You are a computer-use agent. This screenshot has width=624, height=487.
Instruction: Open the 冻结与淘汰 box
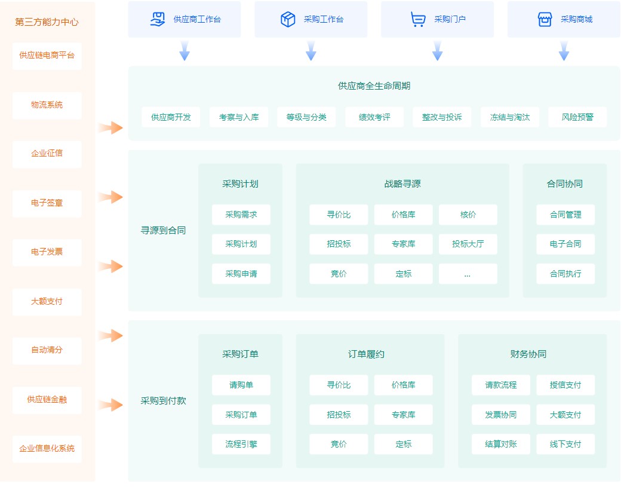click(510, 117)
